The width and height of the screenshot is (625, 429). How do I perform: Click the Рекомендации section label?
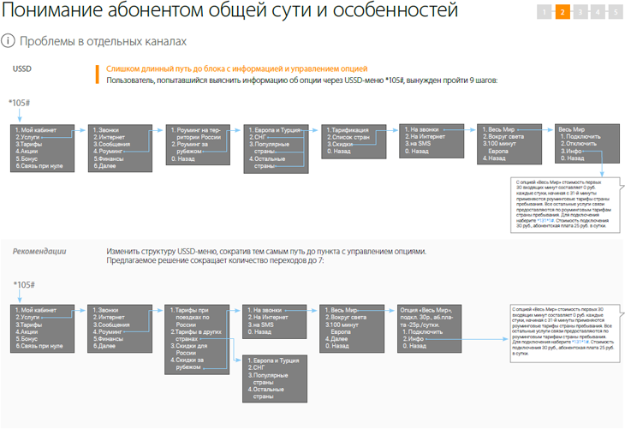coord(39,251)
